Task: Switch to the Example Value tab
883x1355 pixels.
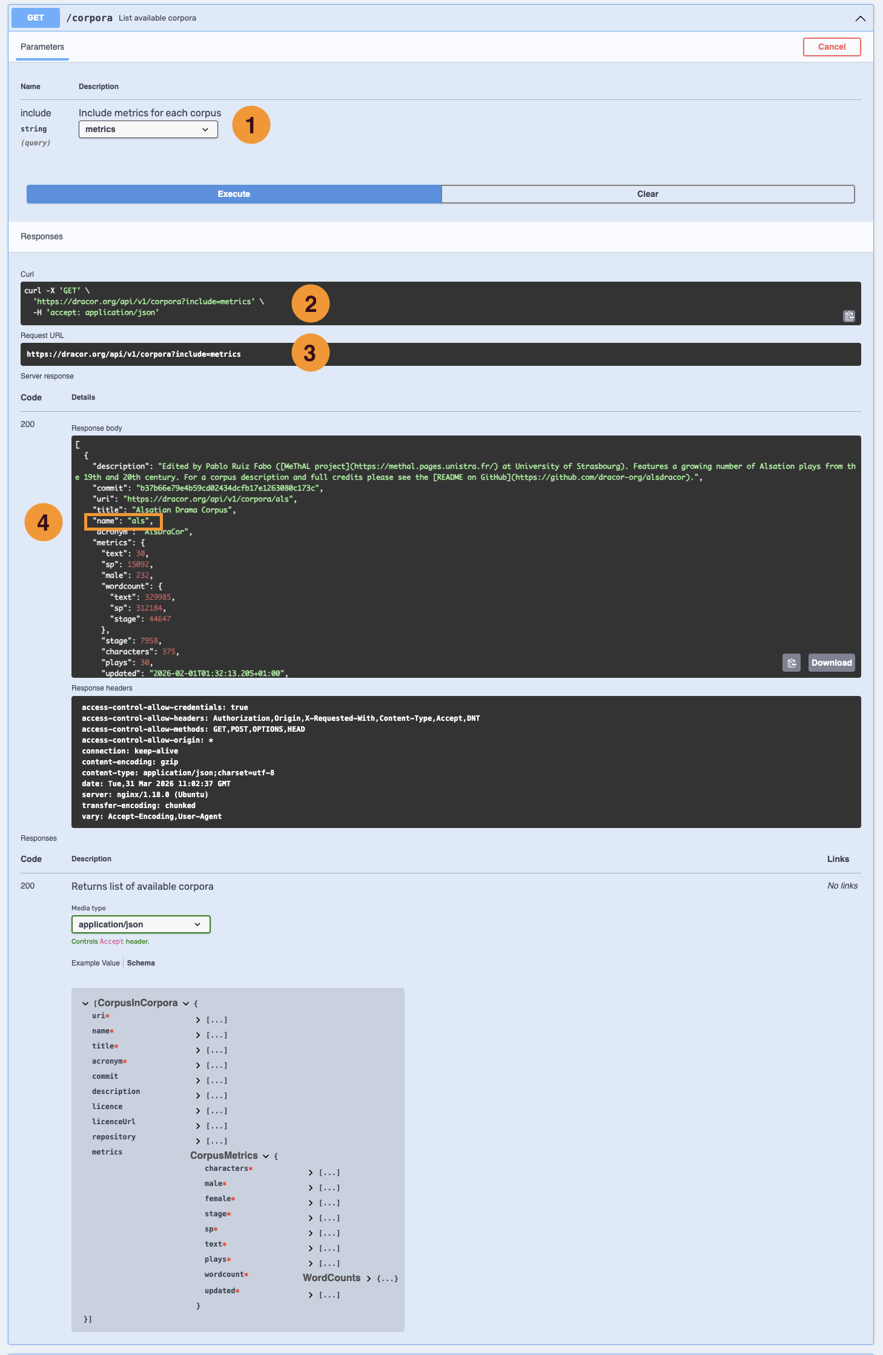Action: [x=96, y=963]
